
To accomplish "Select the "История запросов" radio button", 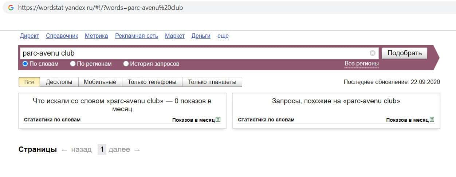I will pos(126,64).
